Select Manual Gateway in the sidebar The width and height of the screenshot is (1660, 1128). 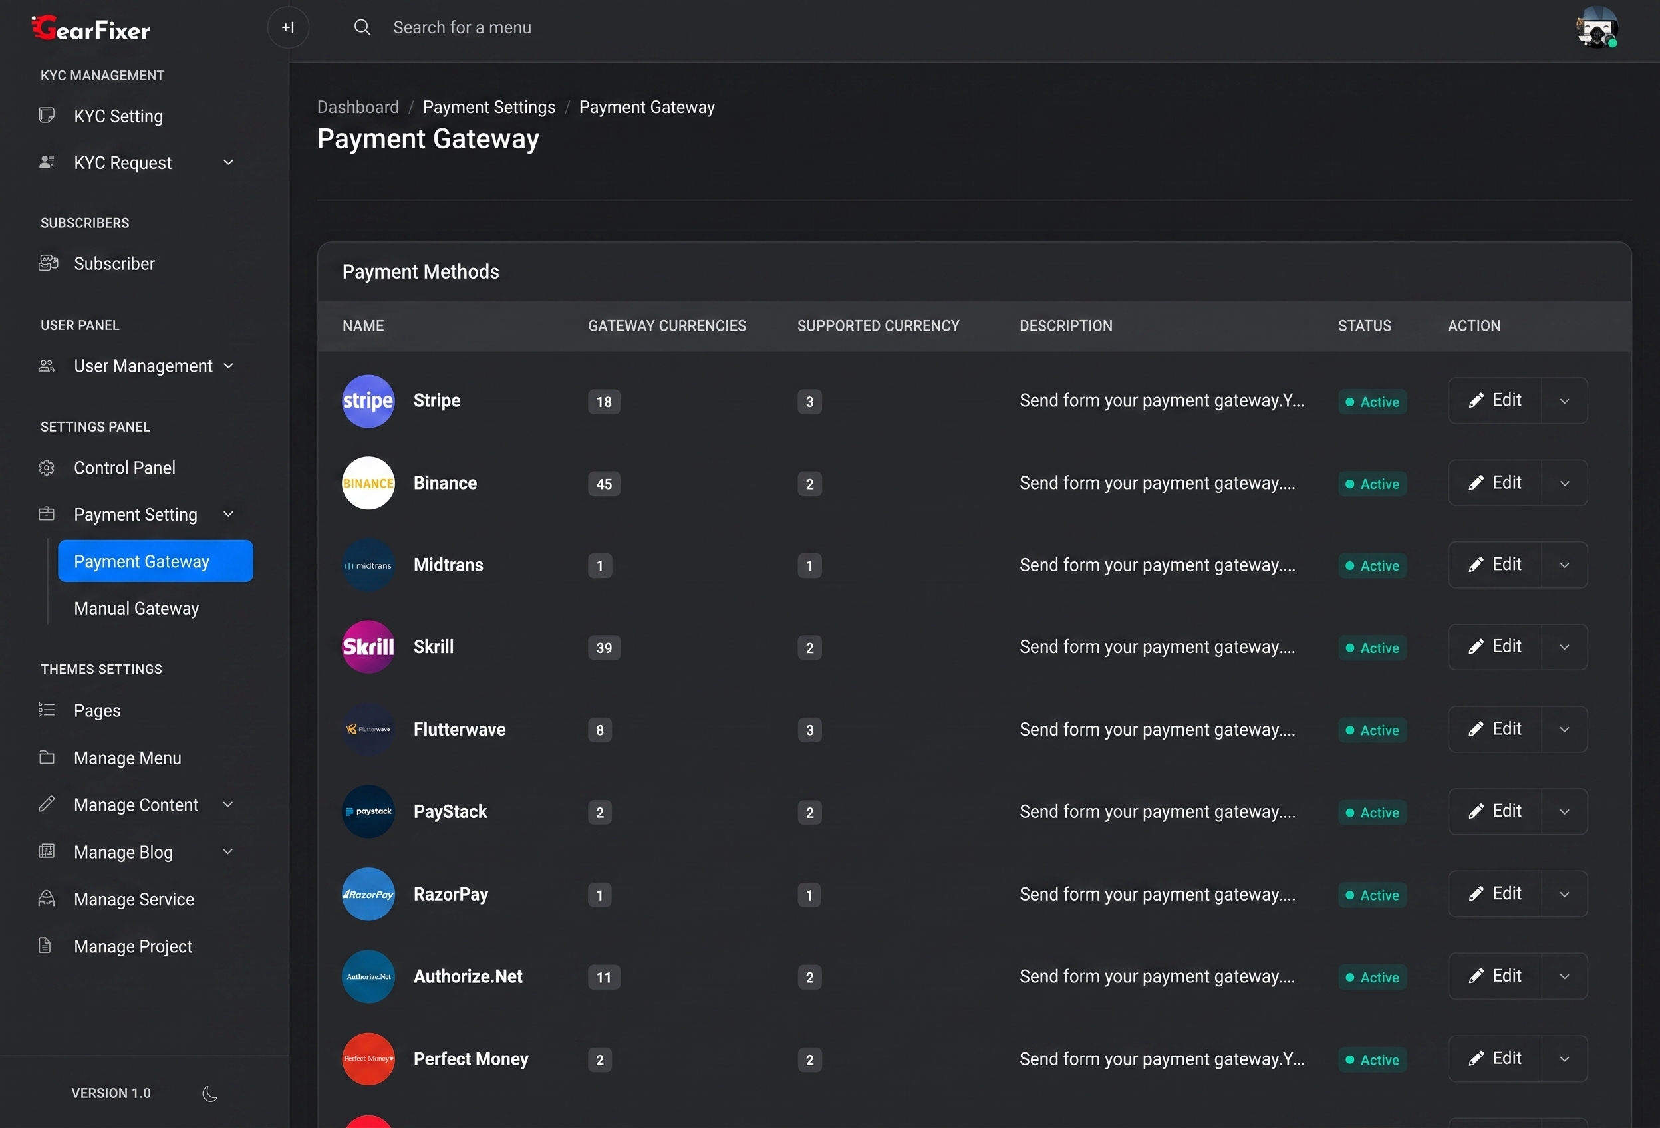pyautogui.click(x=136, y=609)
